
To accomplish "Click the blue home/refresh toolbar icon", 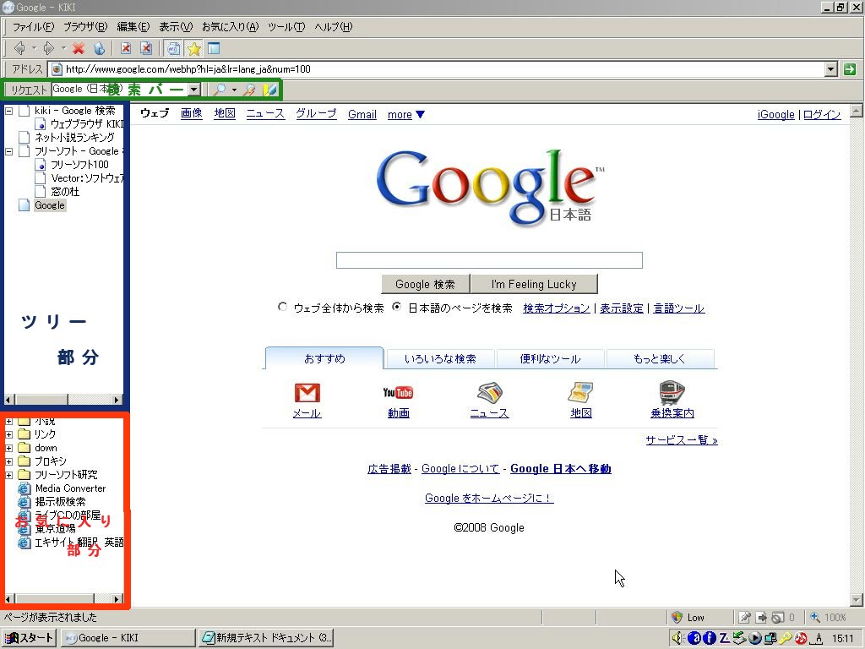I will point(99,48).
